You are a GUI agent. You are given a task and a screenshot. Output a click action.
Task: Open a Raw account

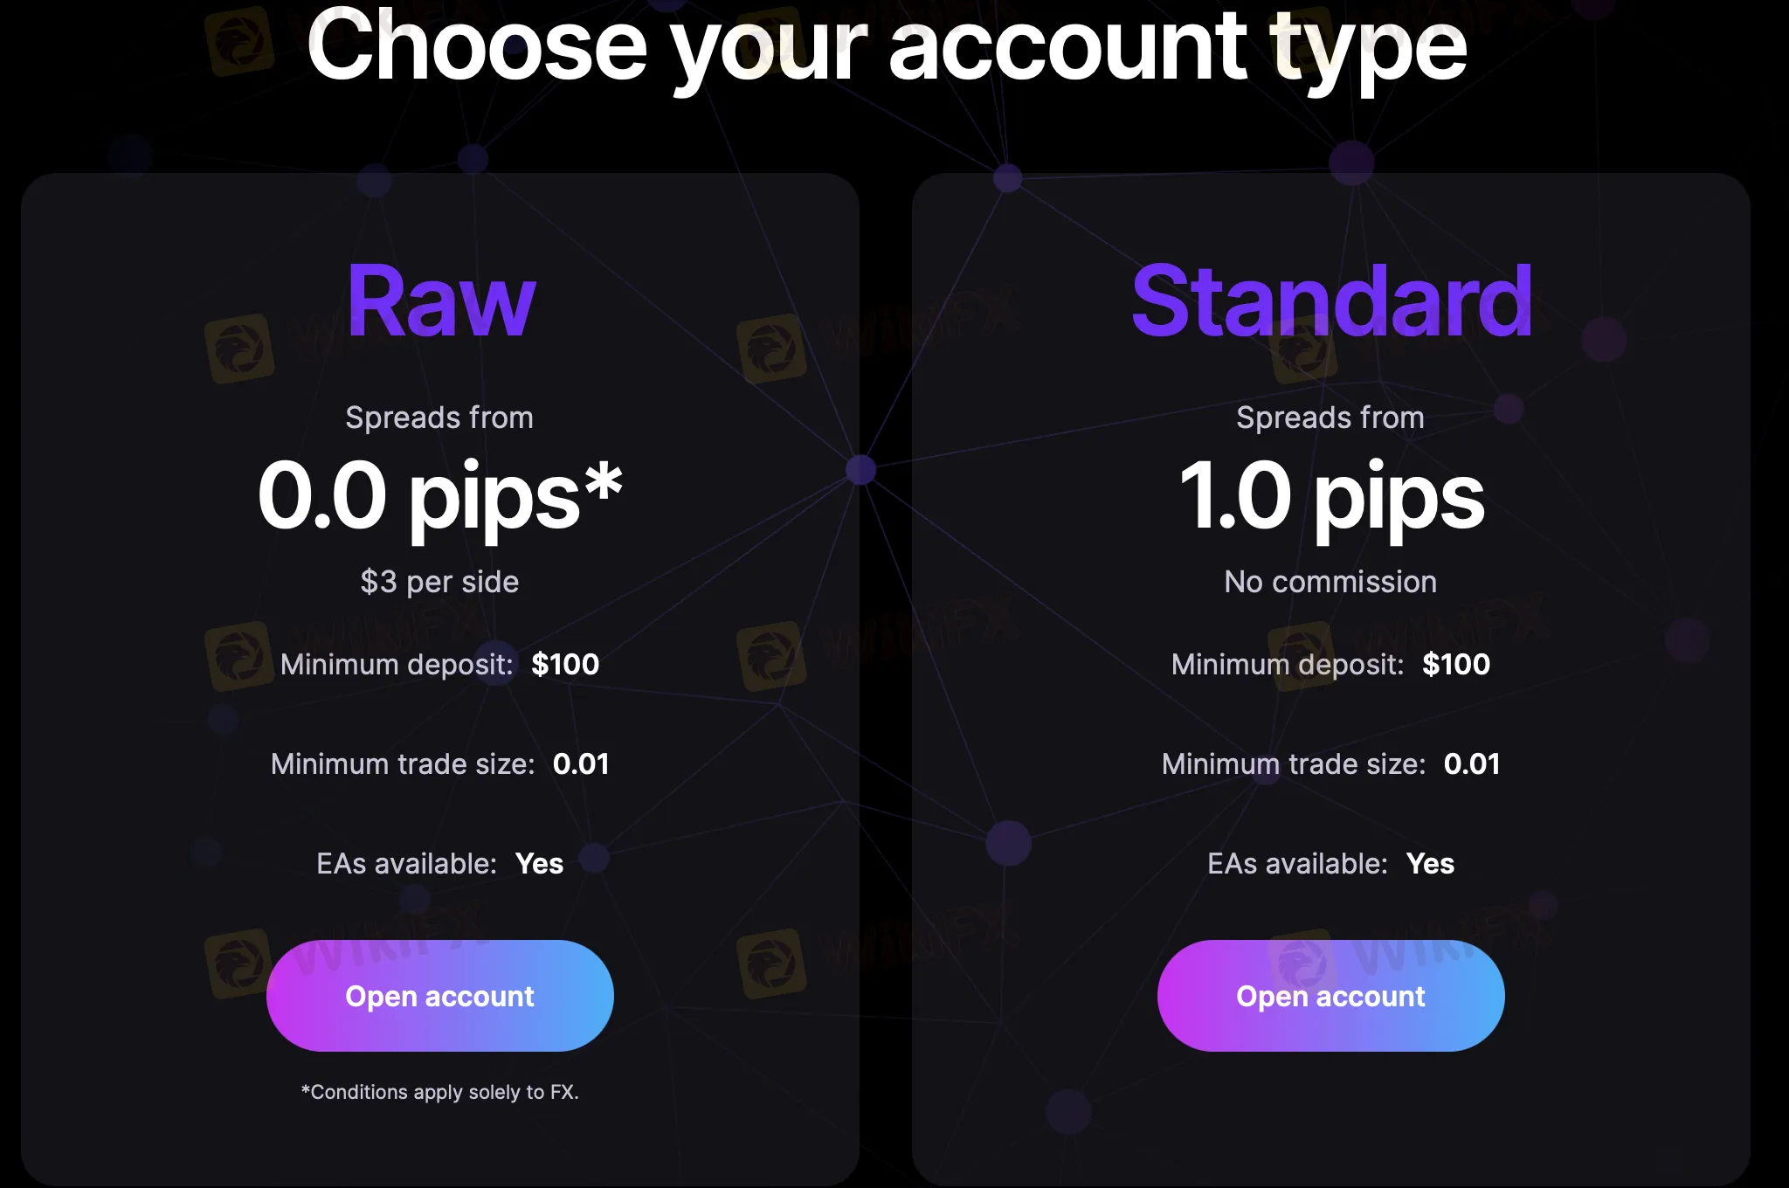point(439,996)
